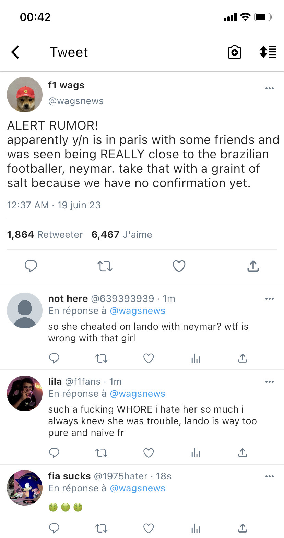Open fia sucks Sonic avatar

25,488
